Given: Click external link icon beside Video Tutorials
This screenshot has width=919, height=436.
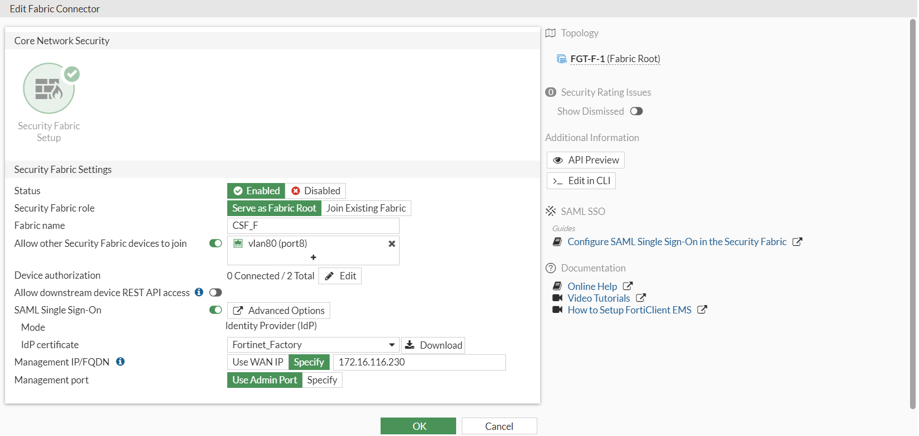Looking at the screenshot, I should (x=641, y=298).
